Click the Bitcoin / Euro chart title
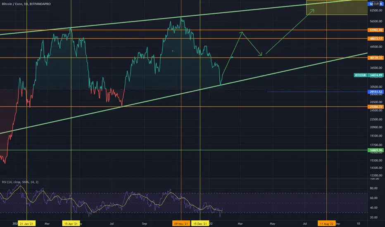This screenshot has height=227, width=385. (26, 4)
